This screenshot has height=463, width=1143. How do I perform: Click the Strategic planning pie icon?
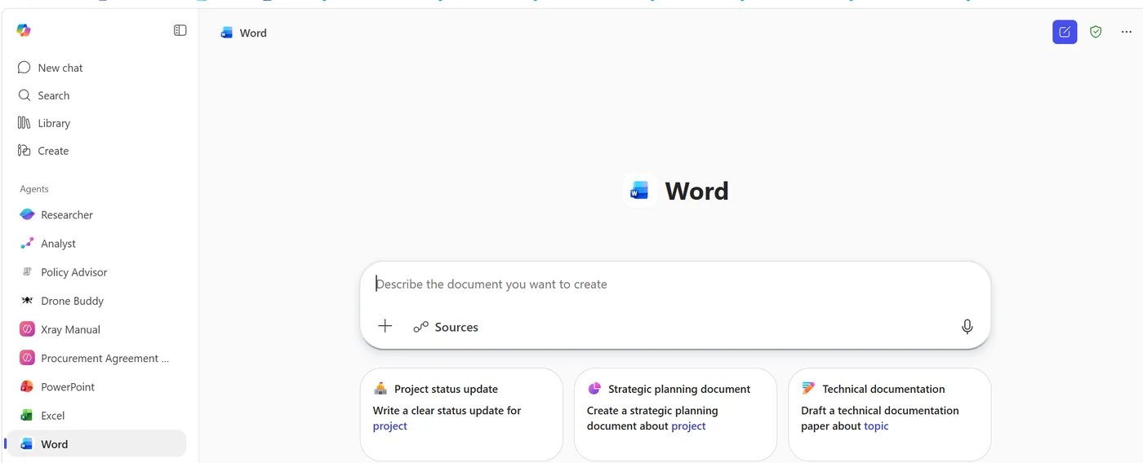[594, 389]
